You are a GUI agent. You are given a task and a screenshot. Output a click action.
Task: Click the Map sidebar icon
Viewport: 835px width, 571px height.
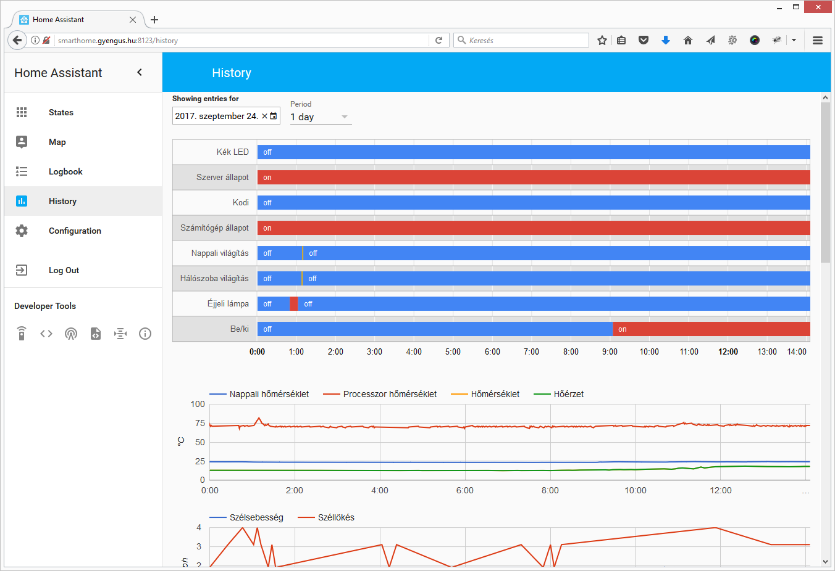point(22,142)
